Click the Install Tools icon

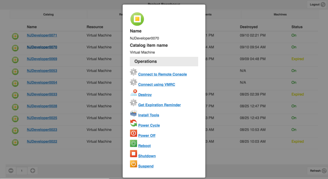click(x=133, y=113)
